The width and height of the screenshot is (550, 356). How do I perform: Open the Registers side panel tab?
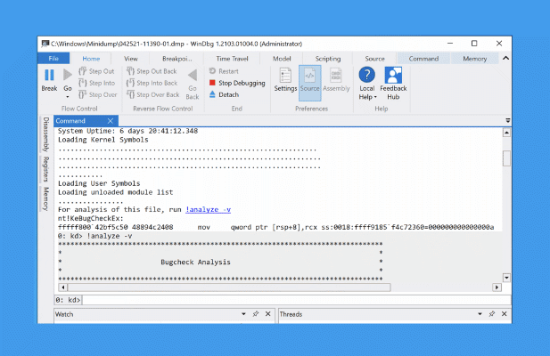coord(46,169)
